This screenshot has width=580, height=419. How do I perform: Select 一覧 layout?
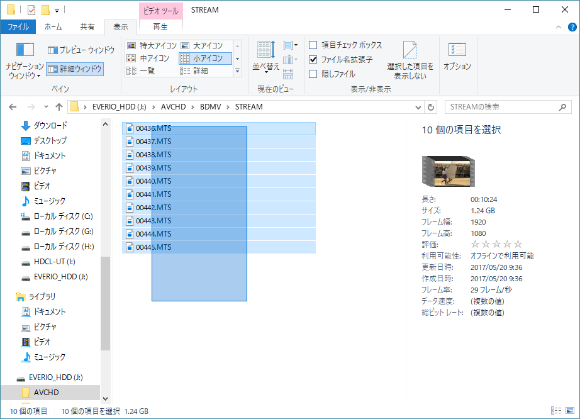[141, 70]
